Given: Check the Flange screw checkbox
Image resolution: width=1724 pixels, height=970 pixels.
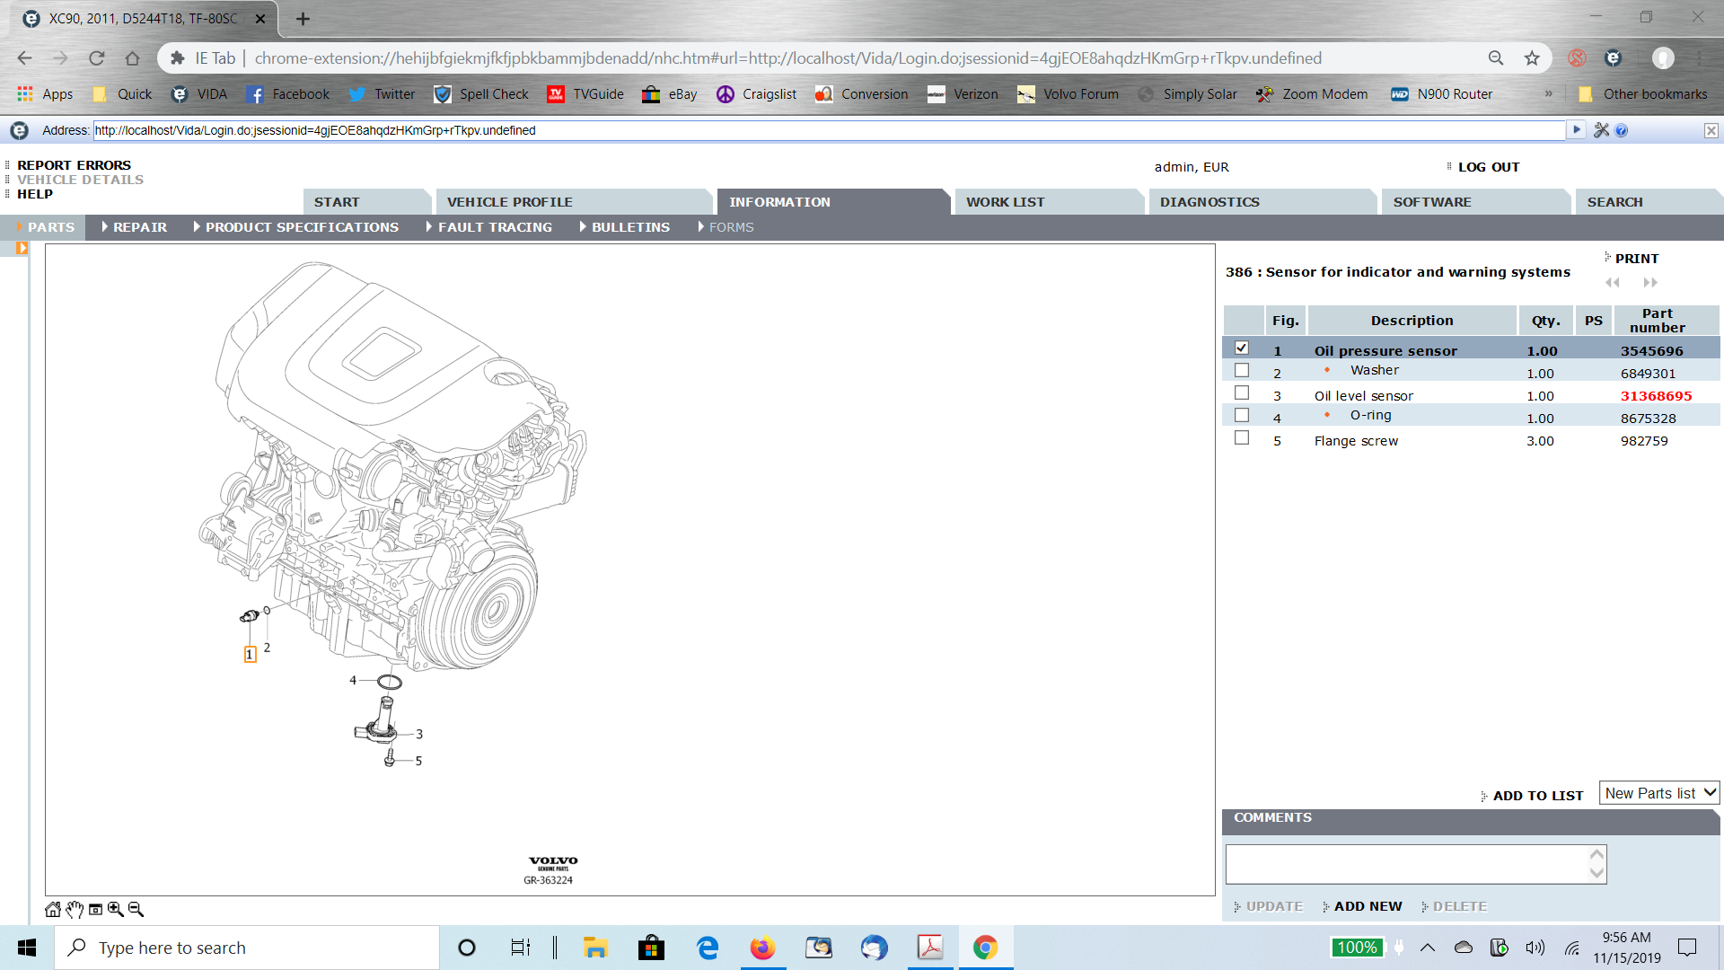Looking at the screenshot, I should click(1242, 437).
